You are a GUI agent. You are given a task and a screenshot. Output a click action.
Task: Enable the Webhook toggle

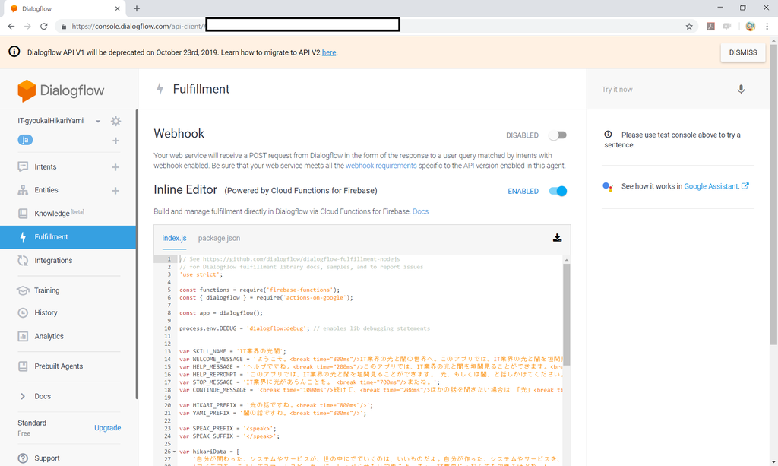(x=558, y=135)
